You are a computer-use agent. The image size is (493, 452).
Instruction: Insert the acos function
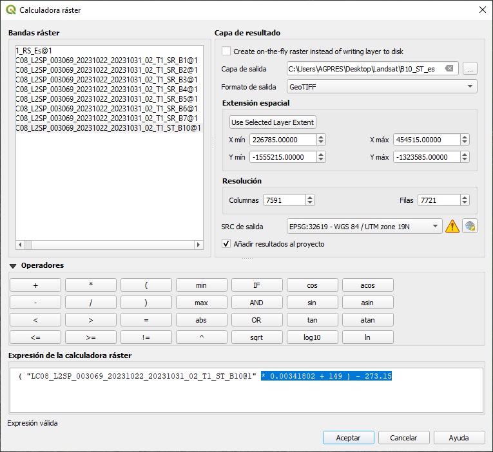click(367, 285)
